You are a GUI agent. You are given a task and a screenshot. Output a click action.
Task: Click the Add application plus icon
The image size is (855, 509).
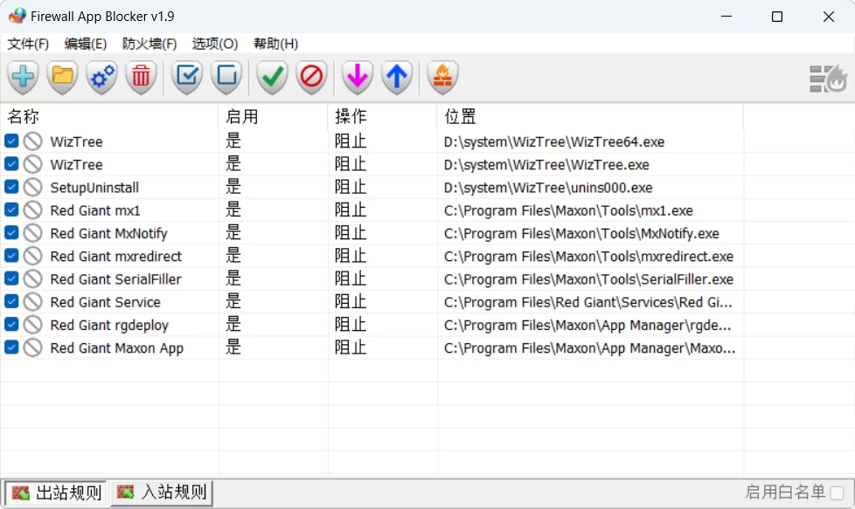click(23, 77)
